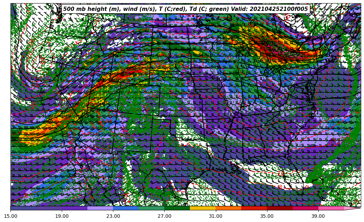
Task: Click the 19.00 colorbar tick label
Action: 62,216
